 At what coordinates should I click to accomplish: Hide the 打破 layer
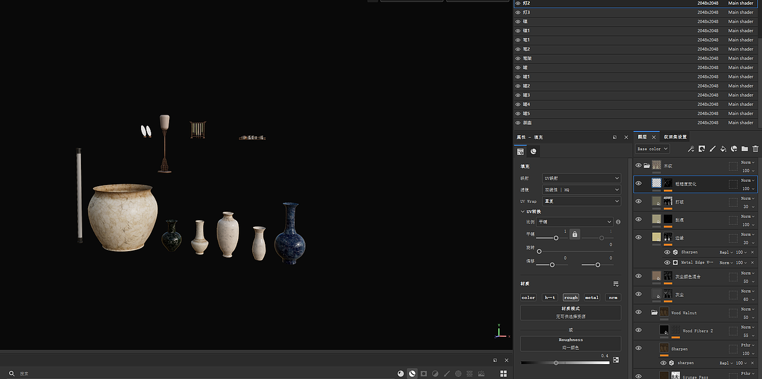tap(638, 202)
